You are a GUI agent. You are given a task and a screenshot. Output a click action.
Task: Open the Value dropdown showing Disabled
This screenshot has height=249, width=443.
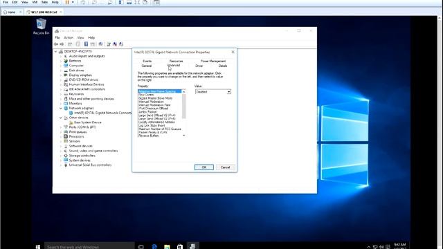(213, 92)
